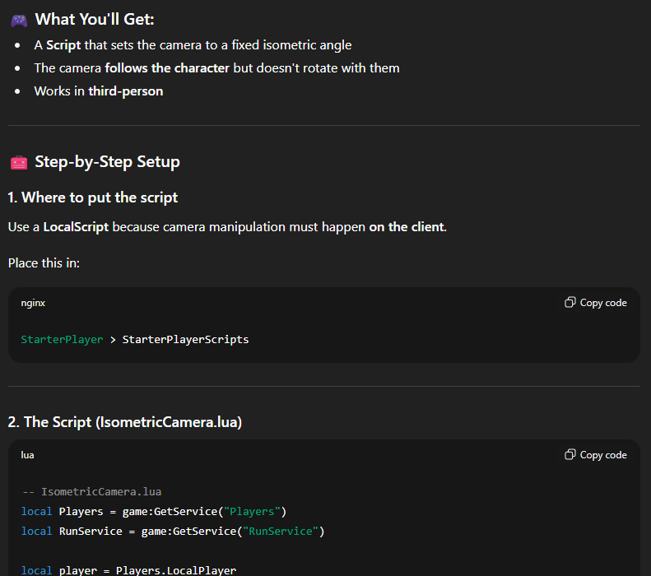The width and height of the screenshot is (651, 576).
Task: Click the game controller emoji beside What You'll Get
Action: pos(19,20)
